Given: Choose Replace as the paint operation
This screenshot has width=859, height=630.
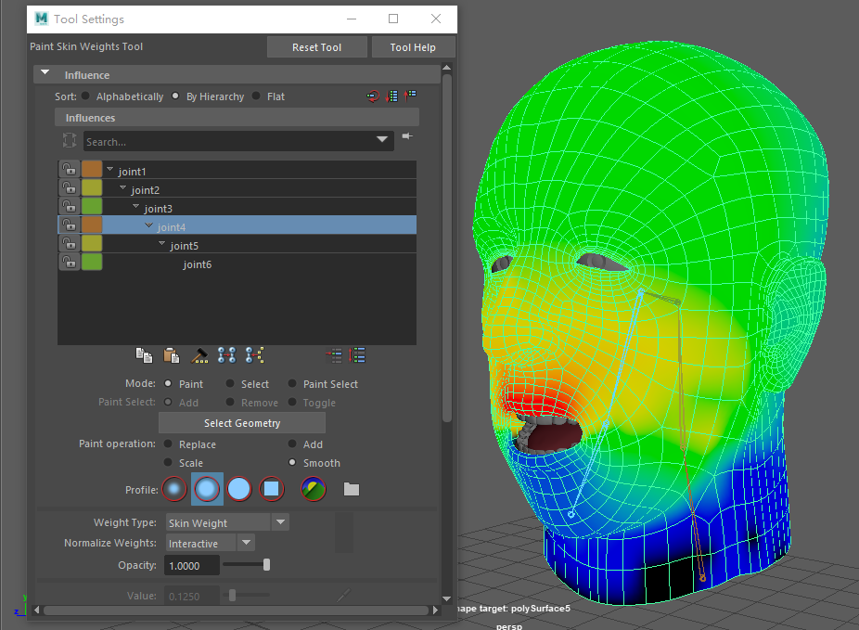Looking at the screenshot, I should [168, 444].
